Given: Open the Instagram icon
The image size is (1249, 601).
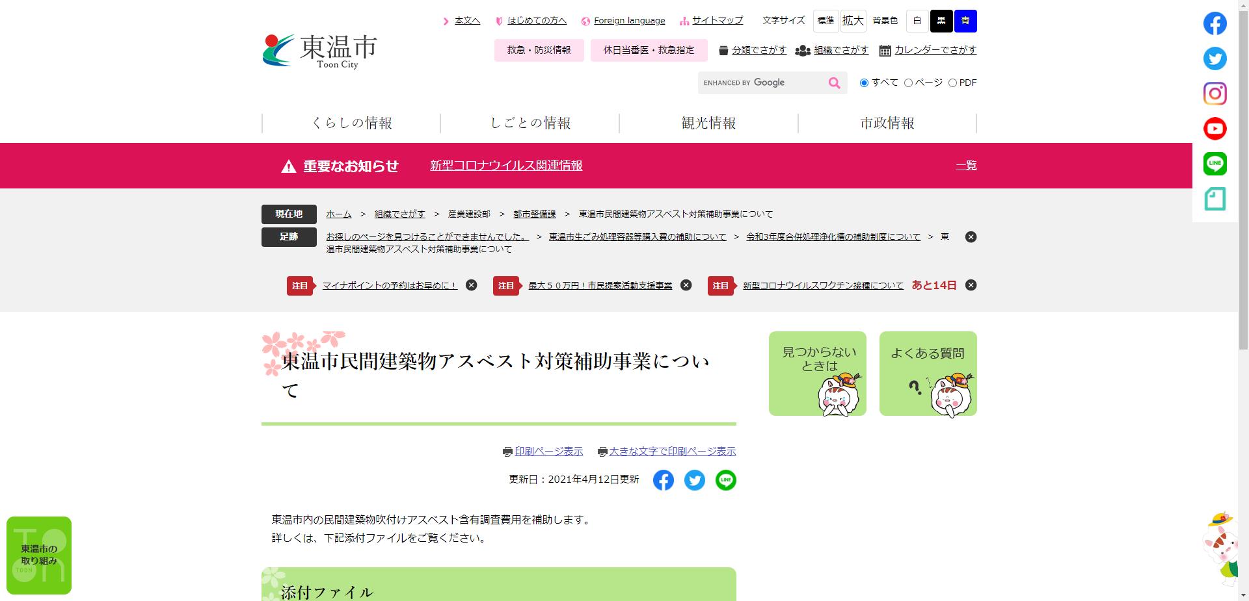Looking at the screenshot, I should (x=1214, y=94).
